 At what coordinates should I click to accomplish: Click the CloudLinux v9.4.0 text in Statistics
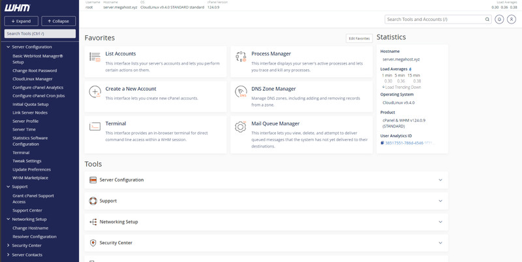pos(399,103)
